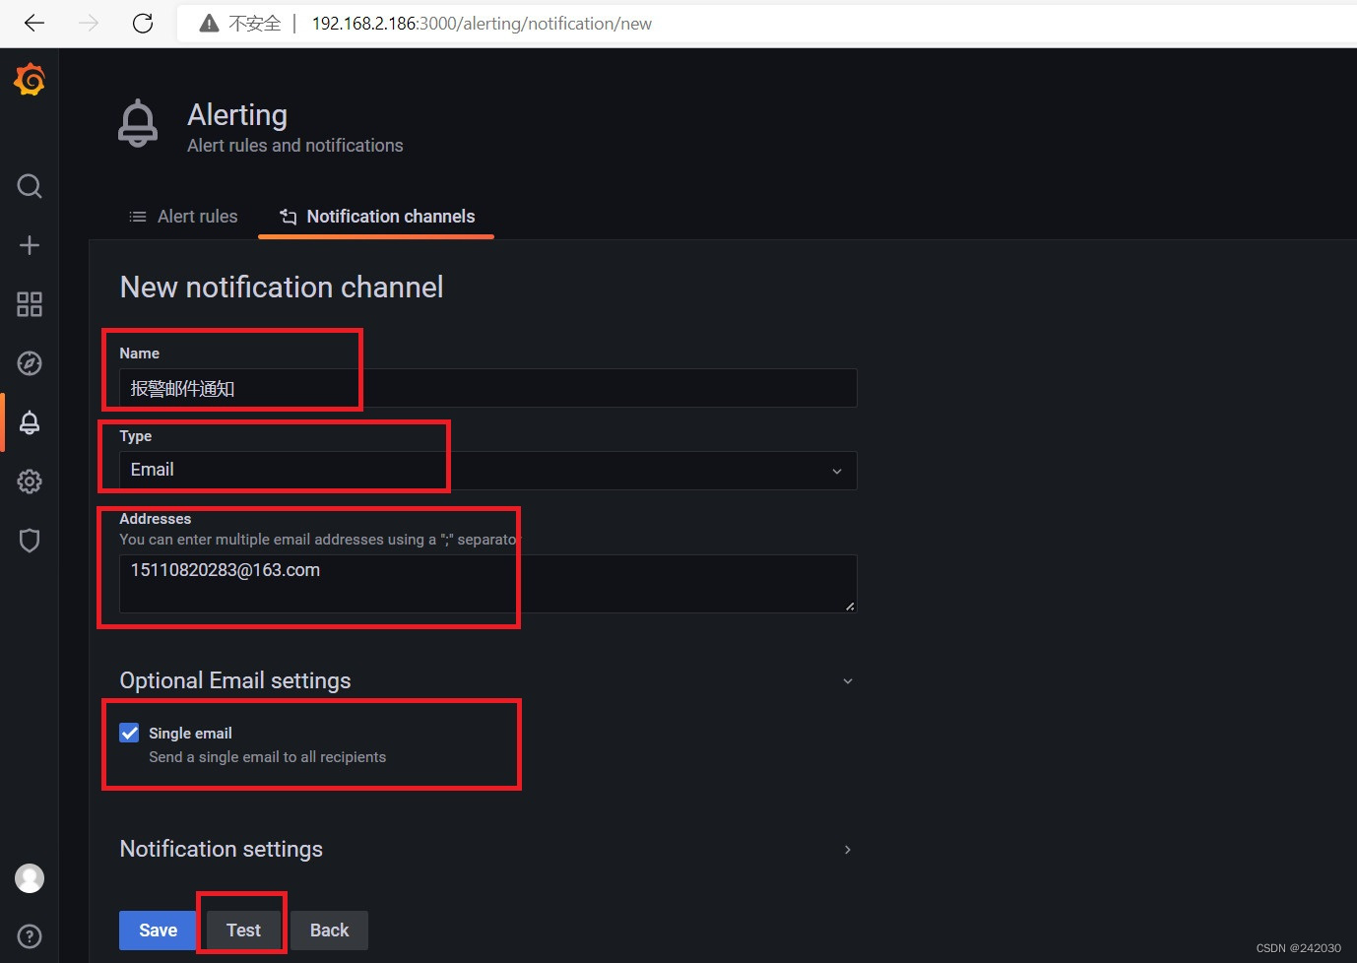This screenshot has width=1357, height=963.
Task: Edit the Addresses text area
Action: 487,584
